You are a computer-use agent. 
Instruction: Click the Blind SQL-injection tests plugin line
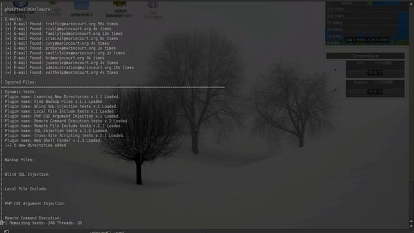click(61, 106)
